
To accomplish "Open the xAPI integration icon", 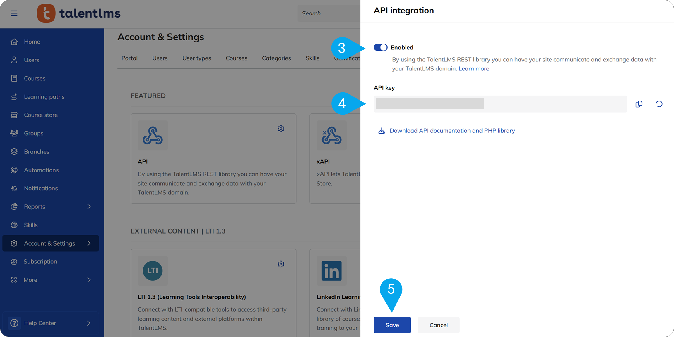I will tap(331, 135).
